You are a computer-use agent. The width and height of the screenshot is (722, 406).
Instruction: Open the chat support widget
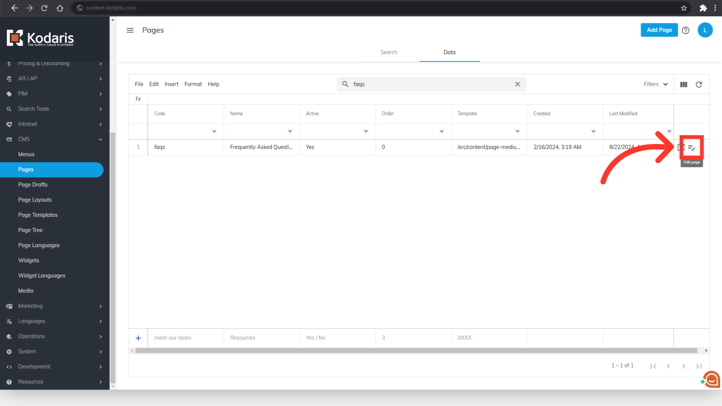(711, 379)
